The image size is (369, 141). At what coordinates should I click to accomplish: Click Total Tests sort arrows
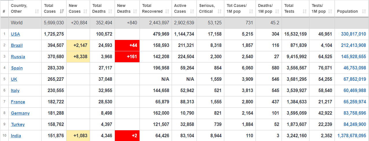point(304,11)
